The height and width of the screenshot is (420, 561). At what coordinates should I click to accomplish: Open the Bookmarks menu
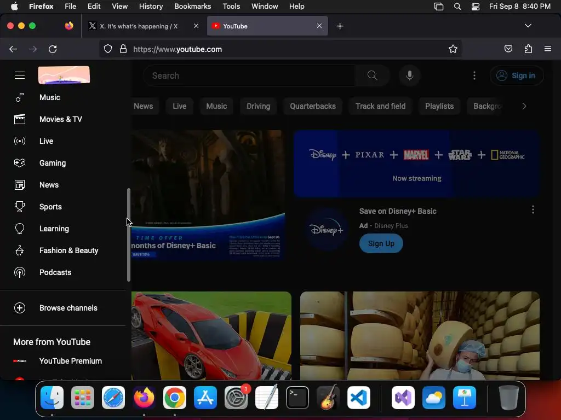click(x=192, y=6)
